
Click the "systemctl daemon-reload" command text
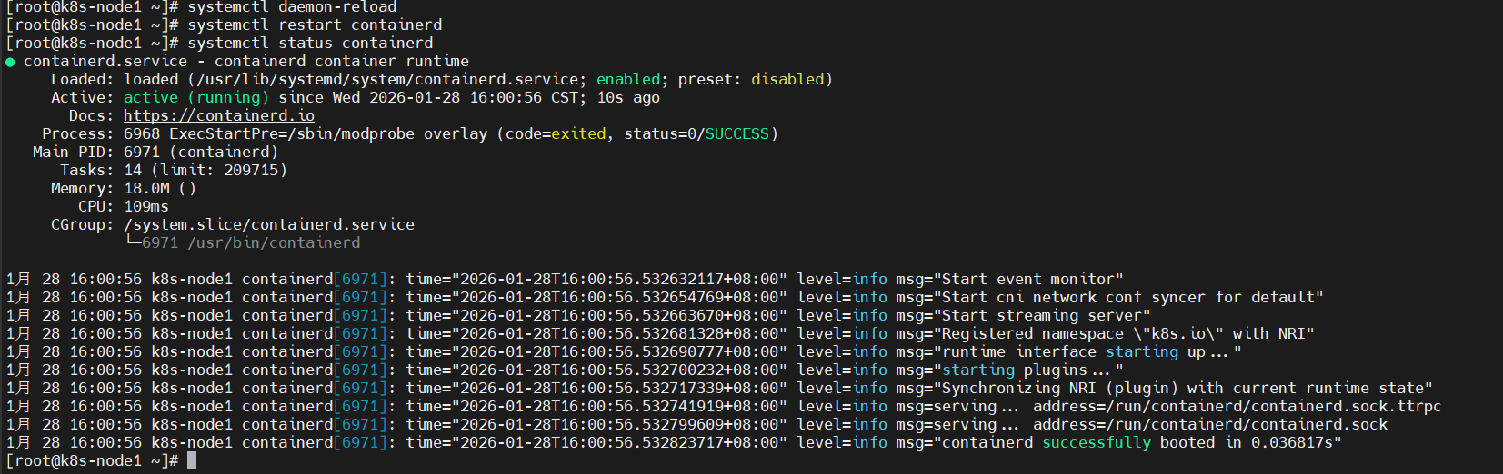point(292,7)
